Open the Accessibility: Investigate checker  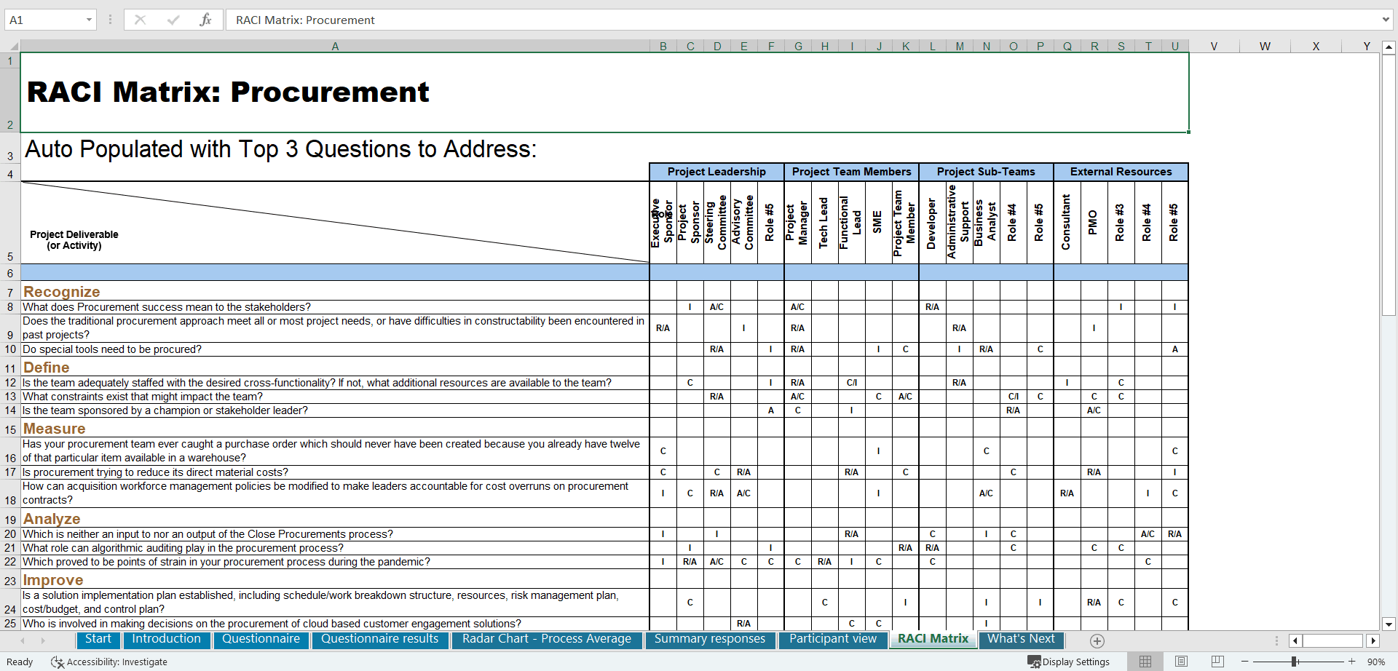[x=108, y=662]
